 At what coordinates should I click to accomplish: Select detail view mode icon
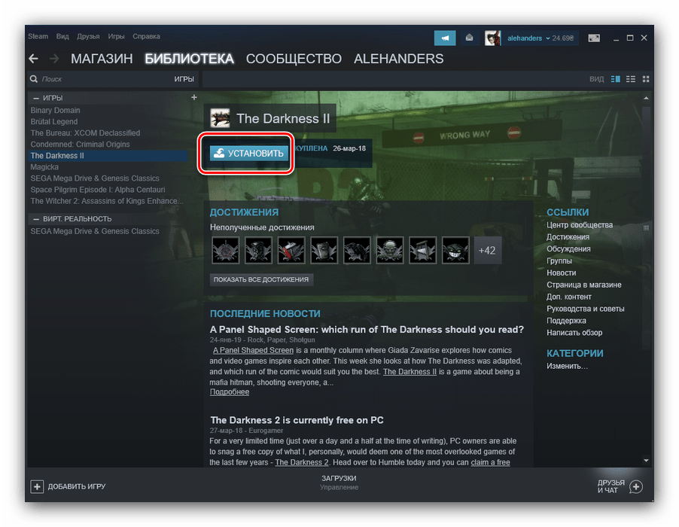point(615,79)
